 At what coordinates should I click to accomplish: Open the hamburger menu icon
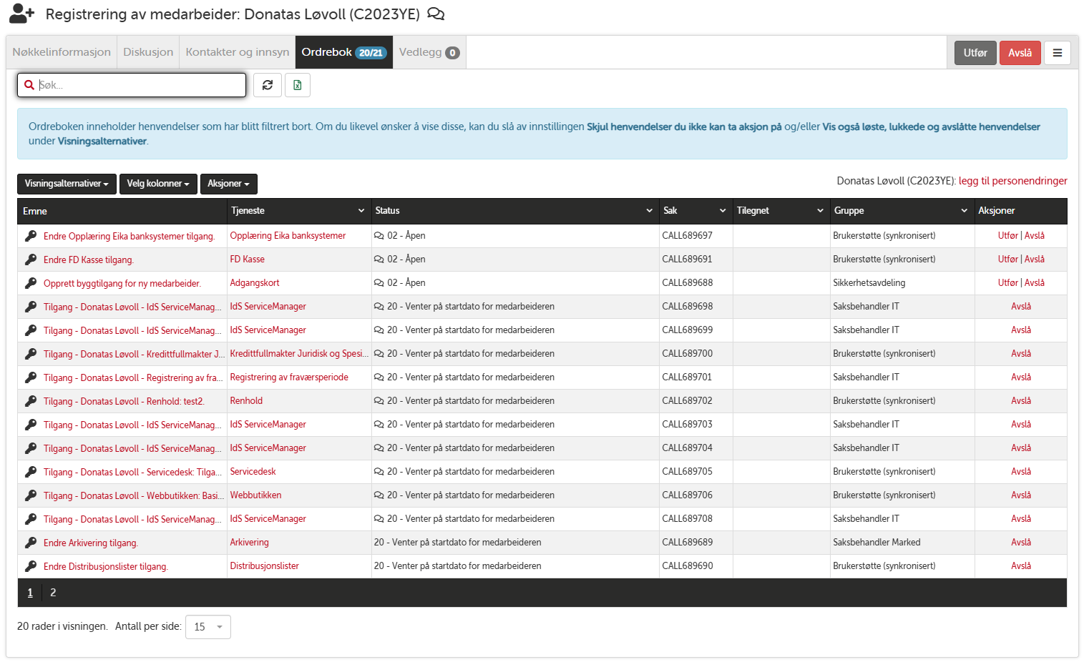pyautogui.click(x=1057, y=53)
